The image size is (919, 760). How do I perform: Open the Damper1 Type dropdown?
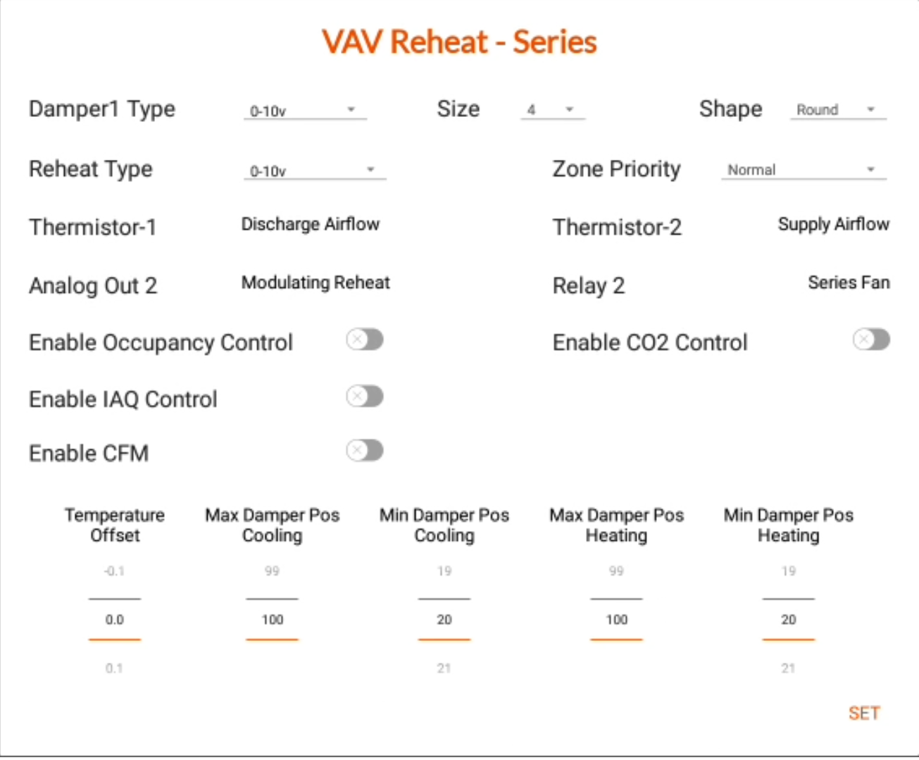(x=305, y=111)
